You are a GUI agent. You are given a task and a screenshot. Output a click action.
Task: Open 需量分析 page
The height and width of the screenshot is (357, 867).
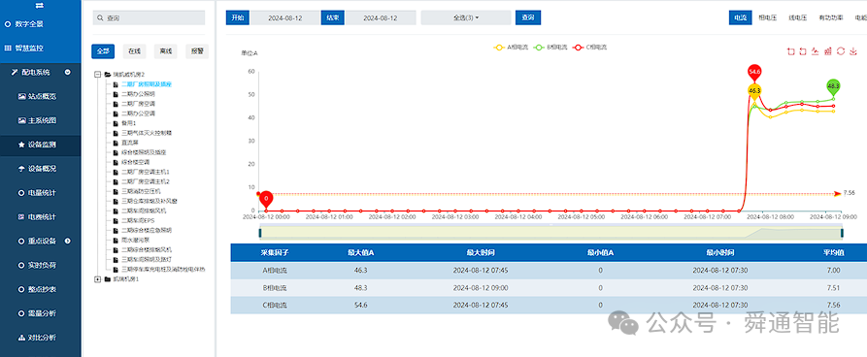(x=41, y=313)
